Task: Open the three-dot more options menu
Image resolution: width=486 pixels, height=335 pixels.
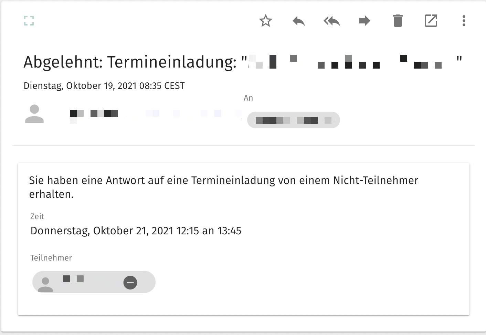Action: pos(464,21)
